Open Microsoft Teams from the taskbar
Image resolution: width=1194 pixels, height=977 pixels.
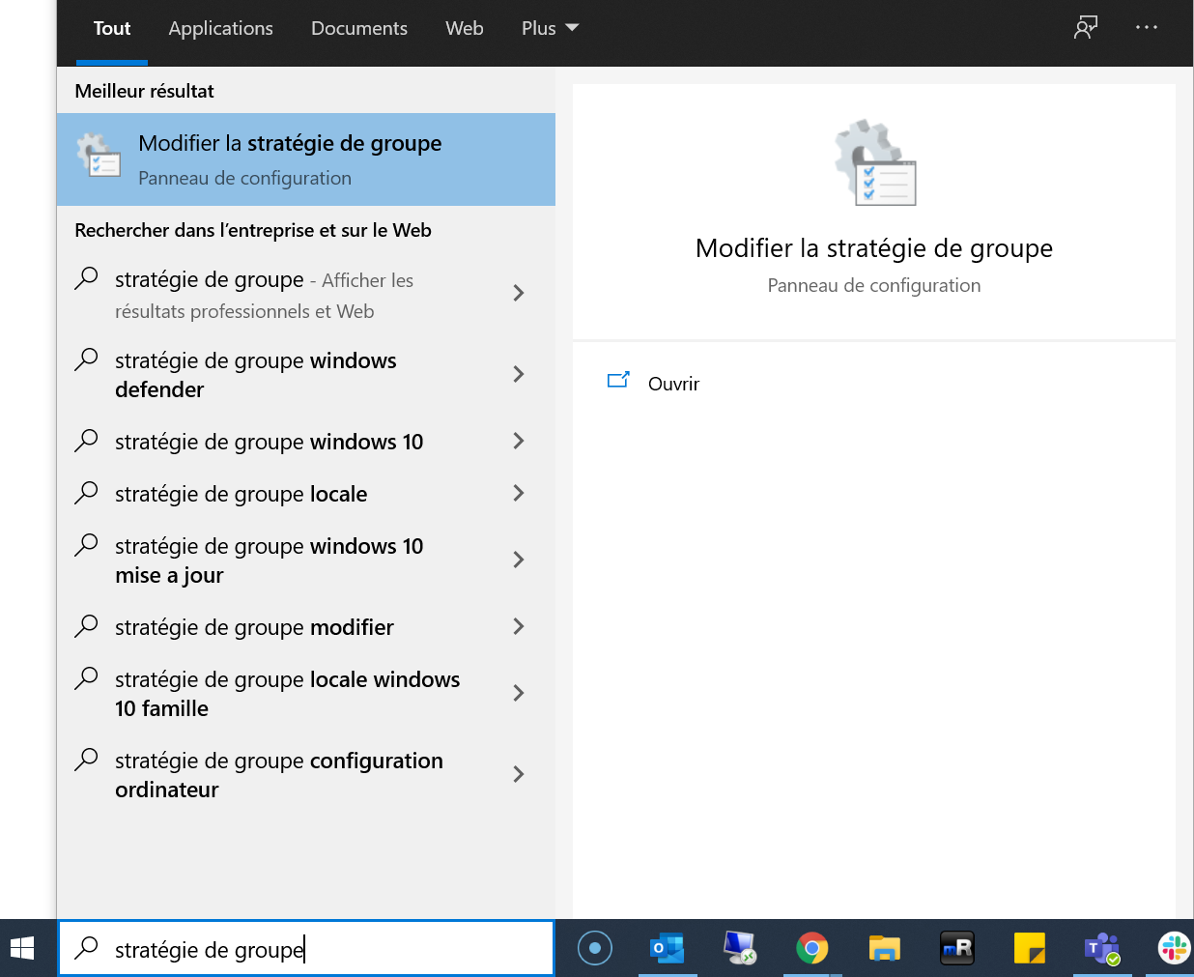tap(1101, 948)
